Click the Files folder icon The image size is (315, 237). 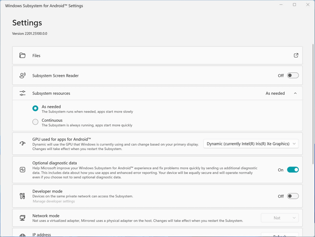(x=22, y=56)
